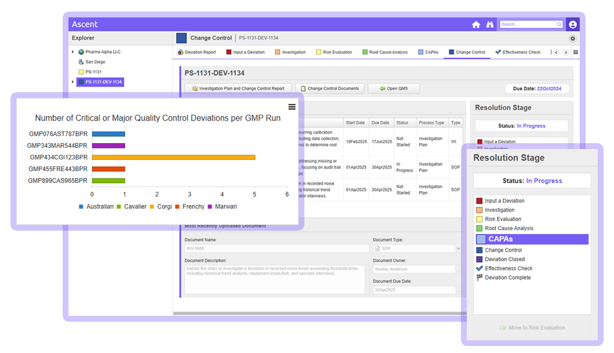Expand the Pharma Alpha LLC tree node

click(x=72, y=52)
